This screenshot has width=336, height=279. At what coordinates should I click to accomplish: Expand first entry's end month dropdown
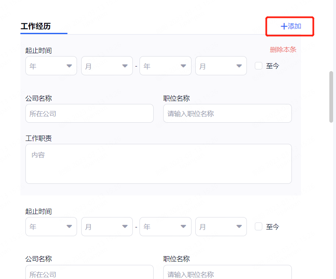[221, 66]
